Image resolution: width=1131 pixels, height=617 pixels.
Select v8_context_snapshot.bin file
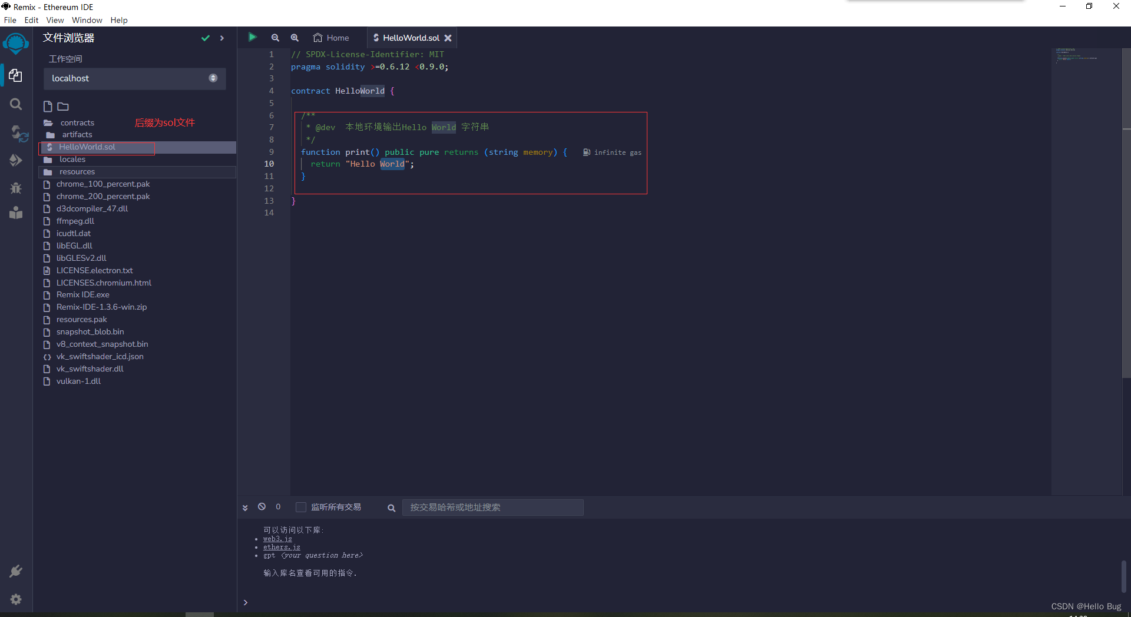[x=102, y=344]
